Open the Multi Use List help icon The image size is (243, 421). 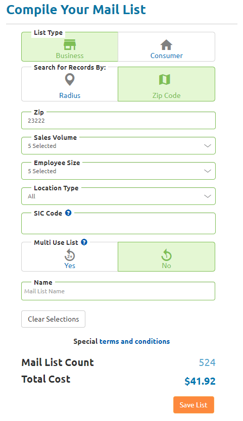(84, 242)
